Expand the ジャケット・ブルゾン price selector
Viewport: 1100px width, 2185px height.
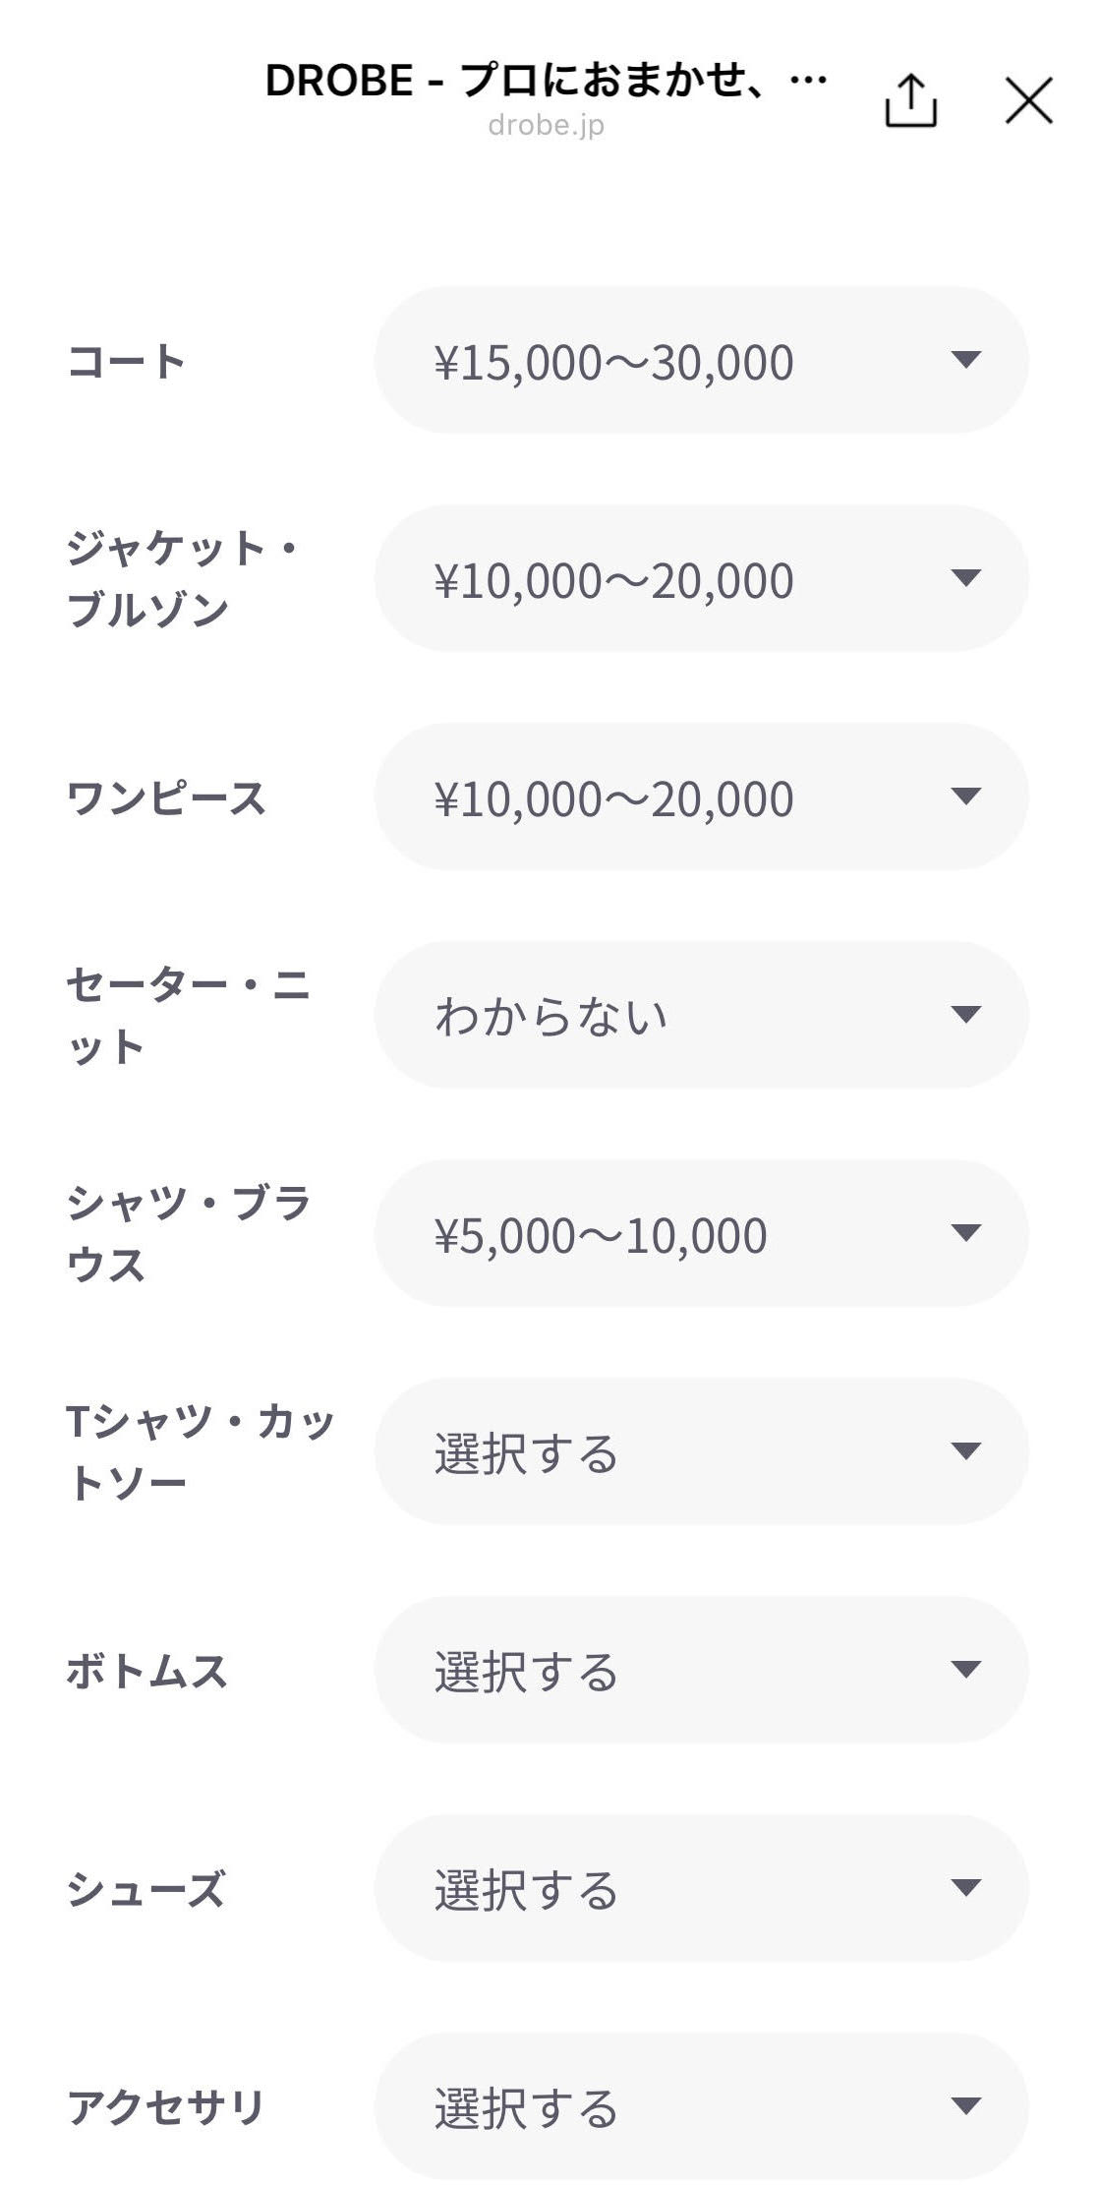[x=700, y=578]
